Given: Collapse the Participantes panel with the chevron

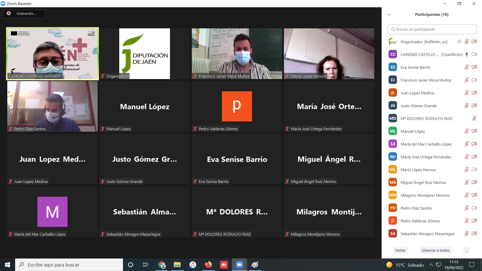Looking at the screenshot, I should [389, 15].
